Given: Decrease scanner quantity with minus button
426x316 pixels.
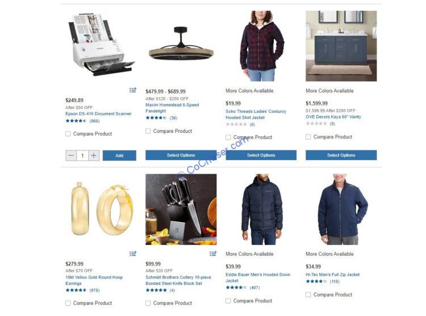Looking at the screenshot, I should [x=71, y=155].
